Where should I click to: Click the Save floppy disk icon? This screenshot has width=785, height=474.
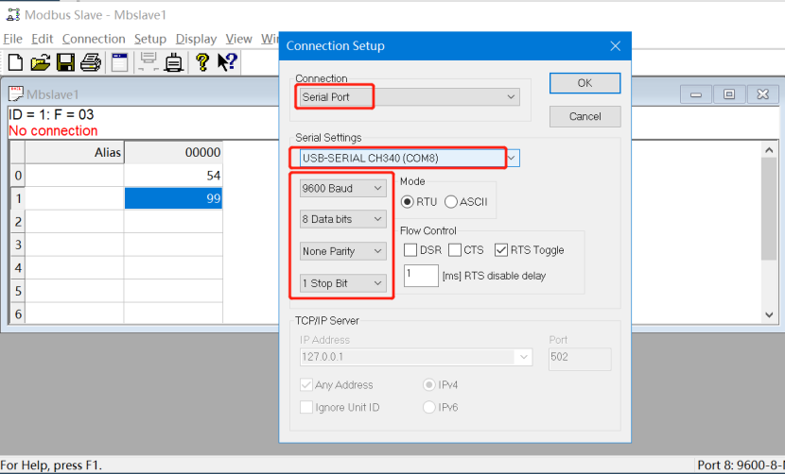coord(65,62)
